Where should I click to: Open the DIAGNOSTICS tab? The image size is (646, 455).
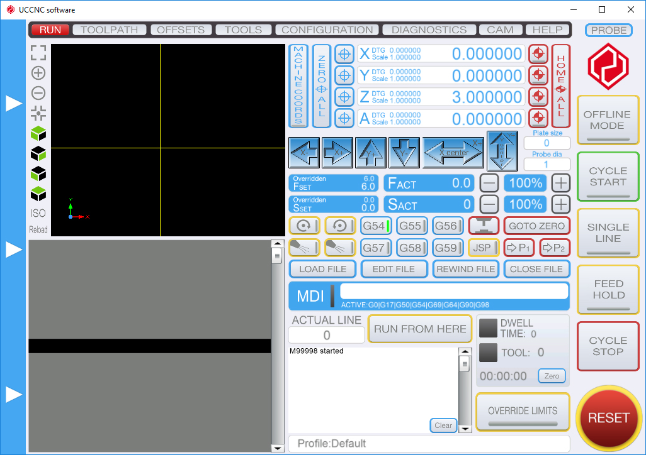click(x=429, y=30)
